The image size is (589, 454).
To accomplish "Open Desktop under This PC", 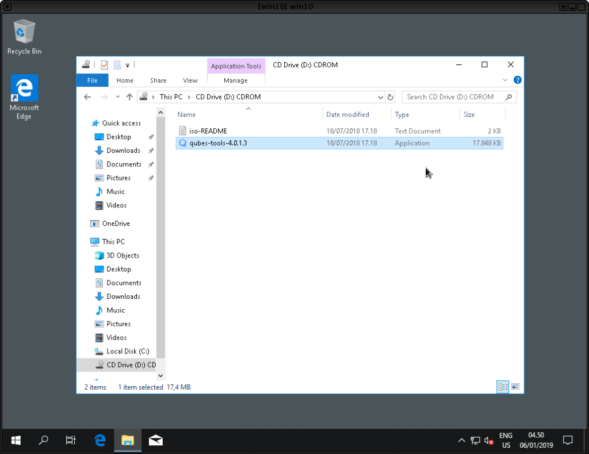I will click(x=118, y=269).
